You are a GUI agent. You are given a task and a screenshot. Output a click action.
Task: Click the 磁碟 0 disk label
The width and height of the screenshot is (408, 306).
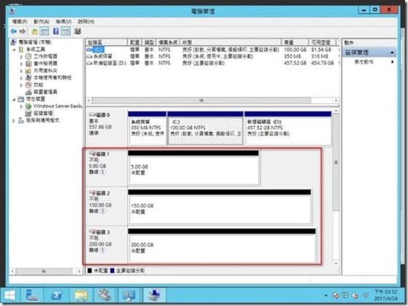point(106,127)
